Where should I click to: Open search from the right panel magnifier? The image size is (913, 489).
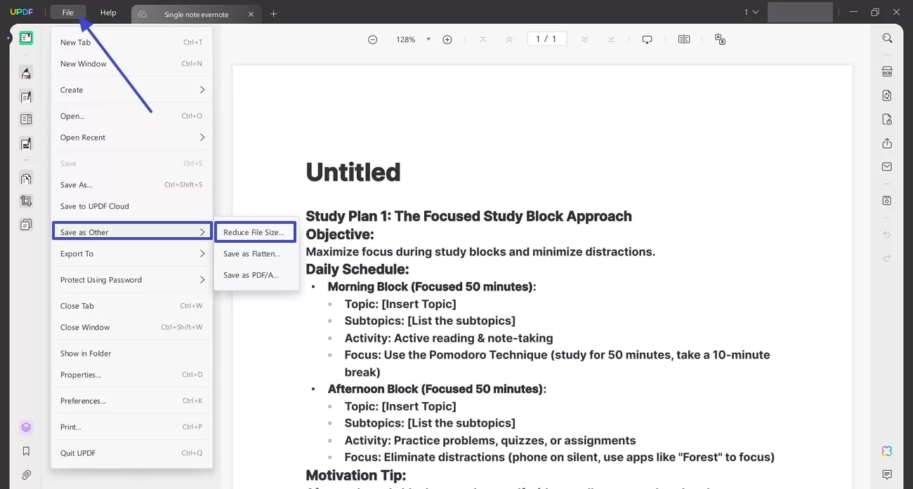[x=887, y=38]
